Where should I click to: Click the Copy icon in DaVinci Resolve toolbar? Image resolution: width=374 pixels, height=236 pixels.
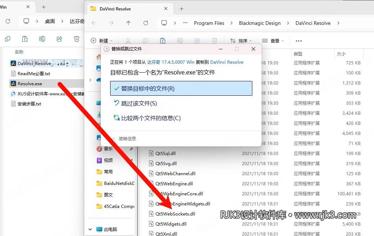point(145,41)
